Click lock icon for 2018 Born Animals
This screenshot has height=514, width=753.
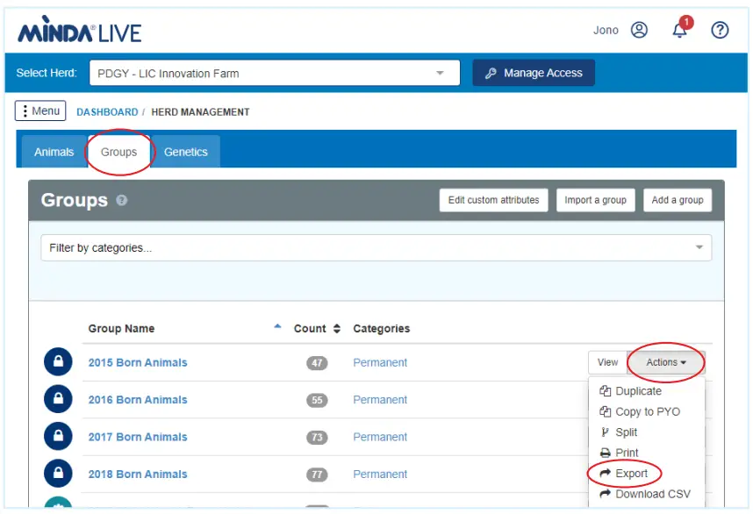pos(58,474)
